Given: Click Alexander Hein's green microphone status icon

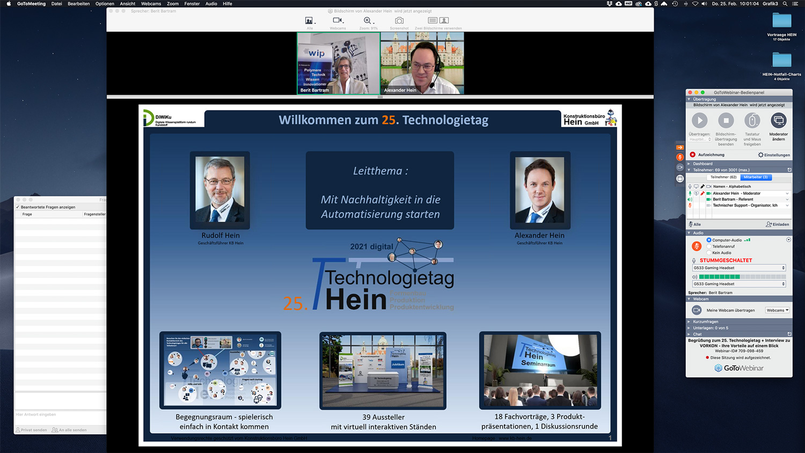Looking at the screenshot, I should 690,193.
